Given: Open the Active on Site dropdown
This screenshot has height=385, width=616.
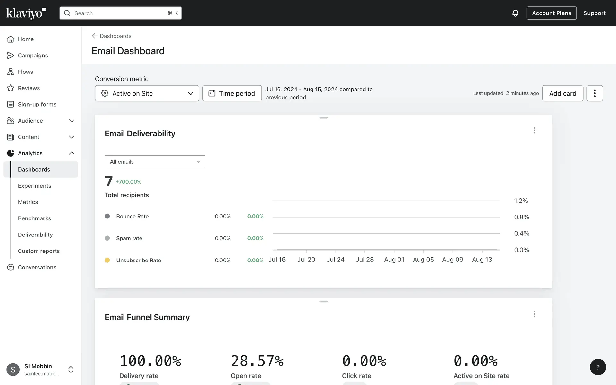Looking at the screenshot, I should tap(147, 93).
